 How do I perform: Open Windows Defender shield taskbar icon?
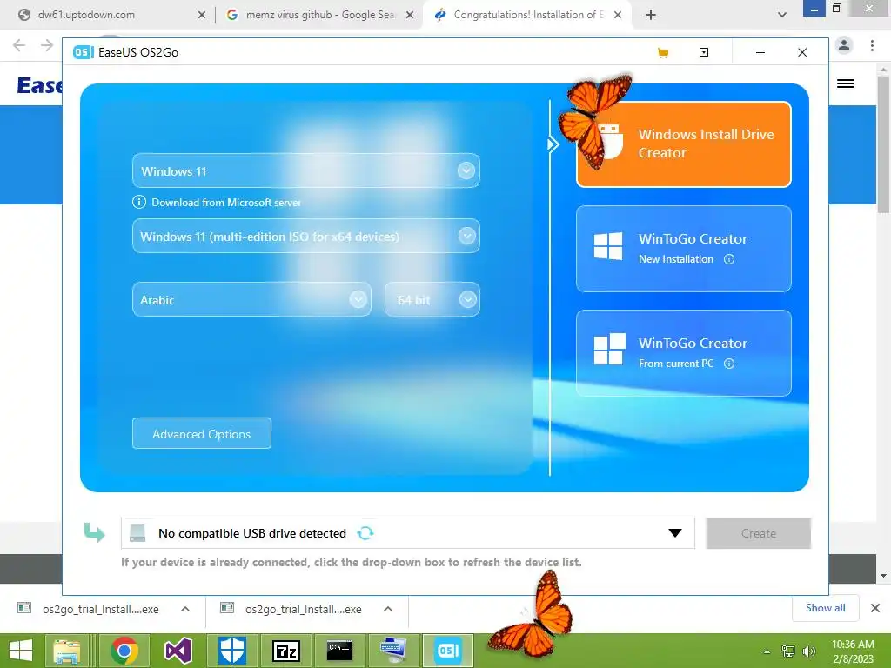pos(231,651)
